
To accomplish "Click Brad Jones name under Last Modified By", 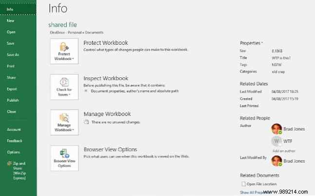I will point(294,161).
